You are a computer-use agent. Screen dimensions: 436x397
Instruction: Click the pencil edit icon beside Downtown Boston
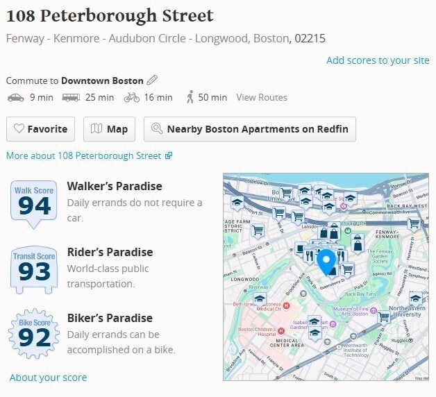click(152, 80)
